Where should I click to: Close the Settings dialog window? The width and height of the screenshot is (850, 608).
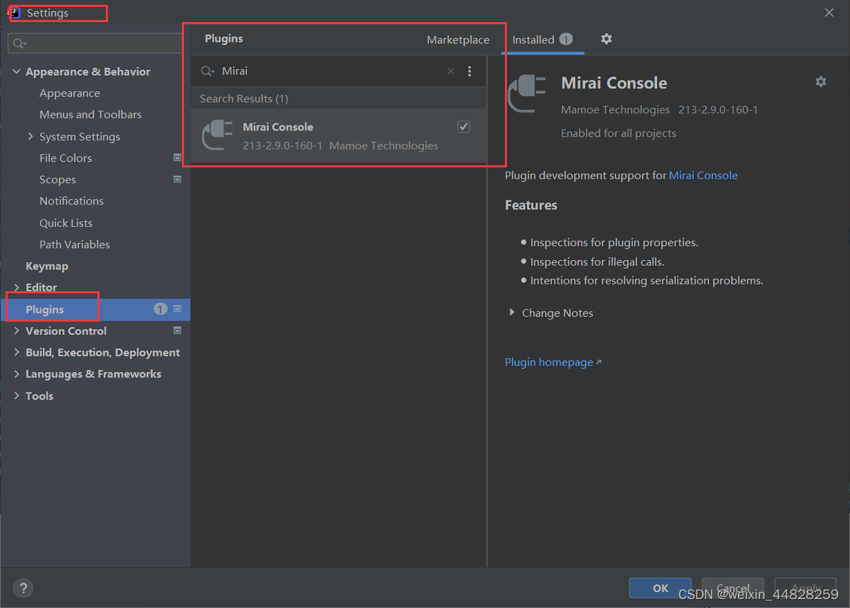[829, 12]
